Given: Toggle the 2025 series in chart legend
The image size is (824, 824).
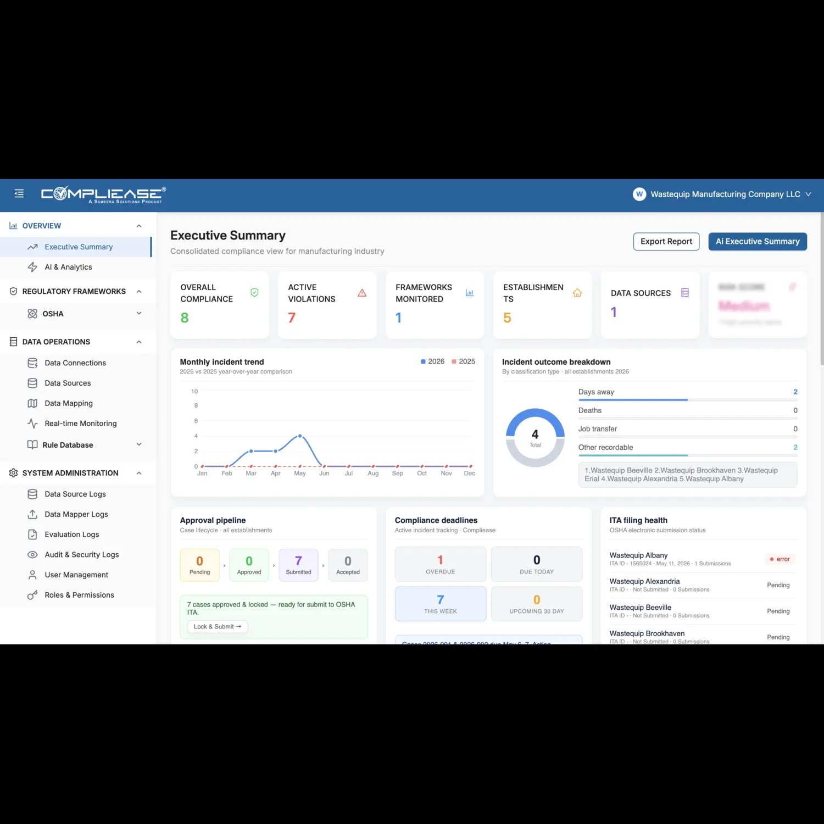Looking at the screenshot, I should coord(464,361).
